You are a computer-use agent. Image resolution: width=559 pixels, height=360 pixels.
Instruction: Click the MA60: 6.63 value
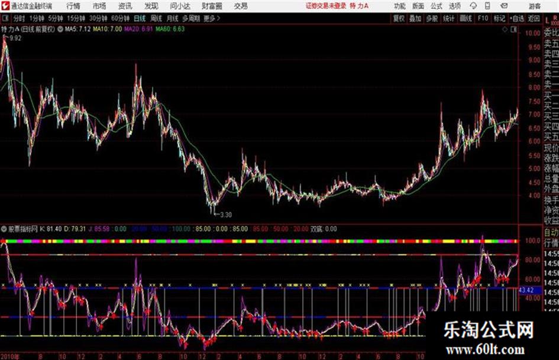[170, 29]
